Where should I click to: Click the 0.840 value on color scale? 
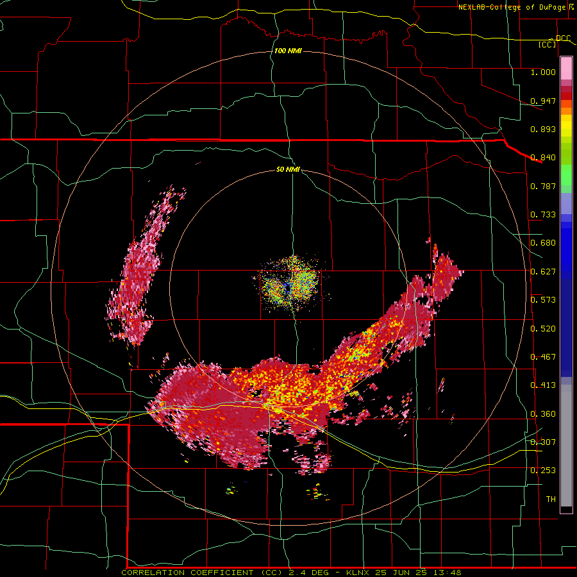pyautogui.click(x=543, y=158)
